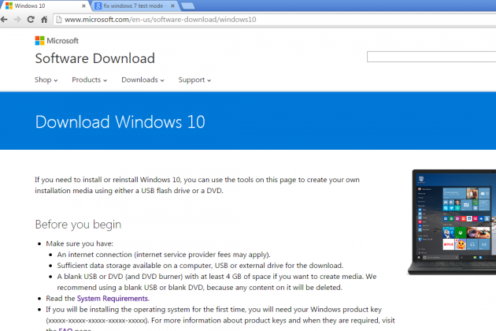Click the 'A blank USB or DVD' bullet text

[x=217, y=282]
